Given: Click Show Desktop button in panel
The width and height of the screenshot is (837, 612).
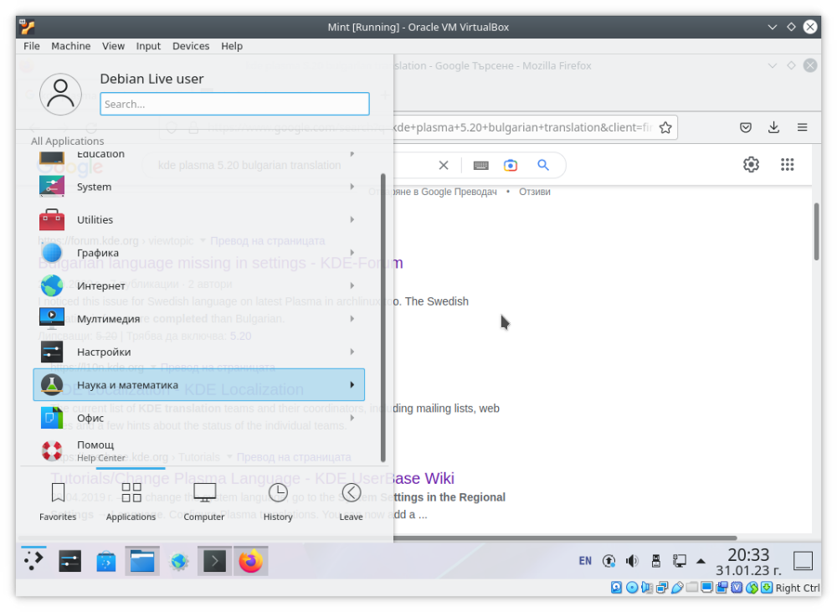Looking at the screenshot, I should tap(803, 561).
